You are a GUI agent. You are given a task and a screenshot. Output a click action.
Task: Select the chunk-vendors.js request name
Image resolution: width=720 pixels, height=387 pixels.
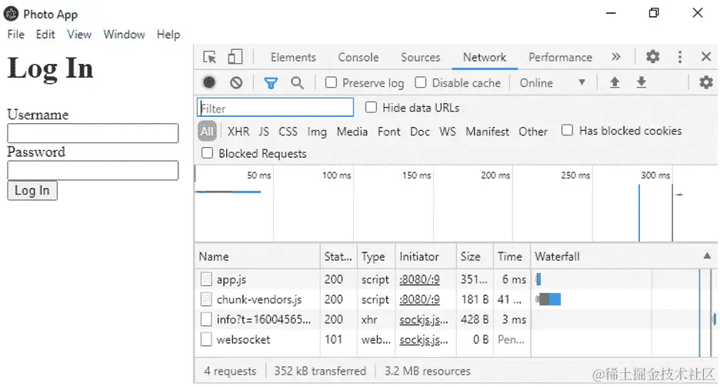259,299
